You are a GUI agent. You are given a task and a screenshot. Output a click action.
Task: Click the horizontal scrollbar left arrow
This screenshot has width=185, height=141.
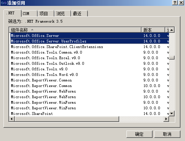tap(12, 119)
